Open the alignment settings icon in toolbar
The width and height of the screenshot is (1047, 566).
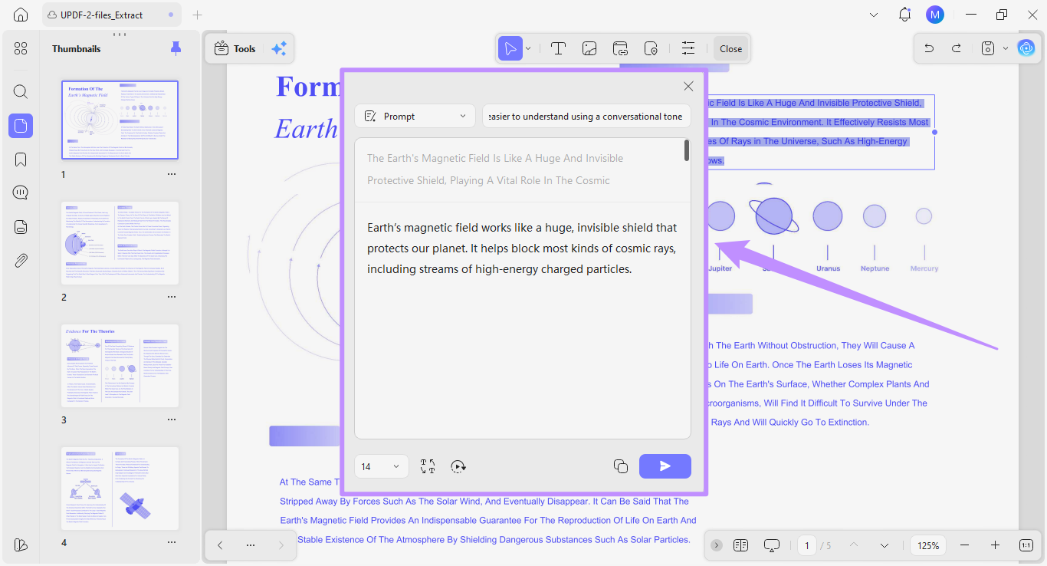click(688, 48)
